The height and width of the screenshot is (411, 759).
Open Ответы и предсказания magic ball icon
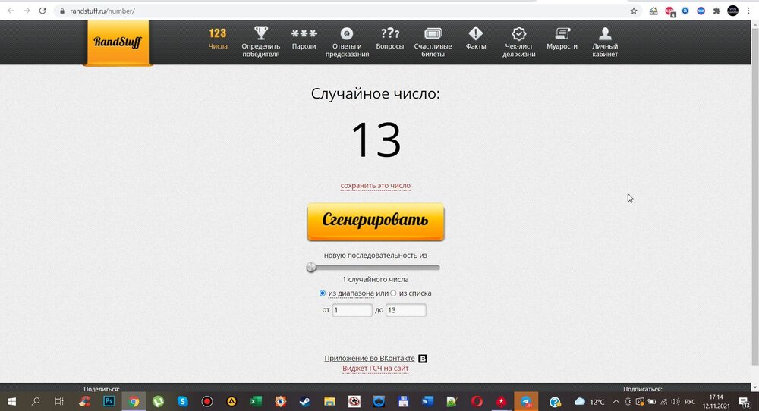click(347, 34)
